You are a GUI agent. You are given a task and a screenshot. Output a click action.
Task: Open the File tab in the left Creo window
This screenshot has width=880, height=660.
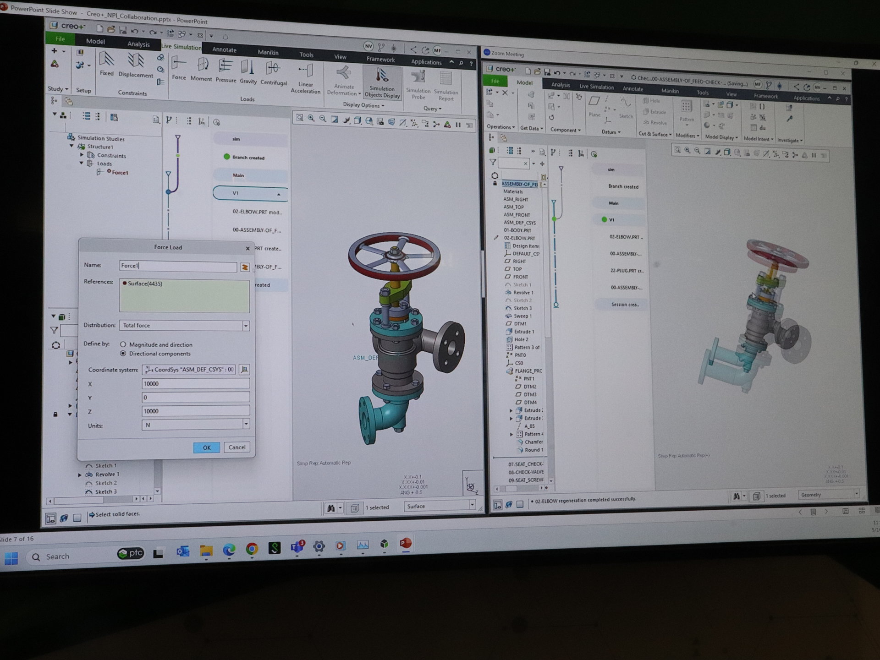point(60,39)
